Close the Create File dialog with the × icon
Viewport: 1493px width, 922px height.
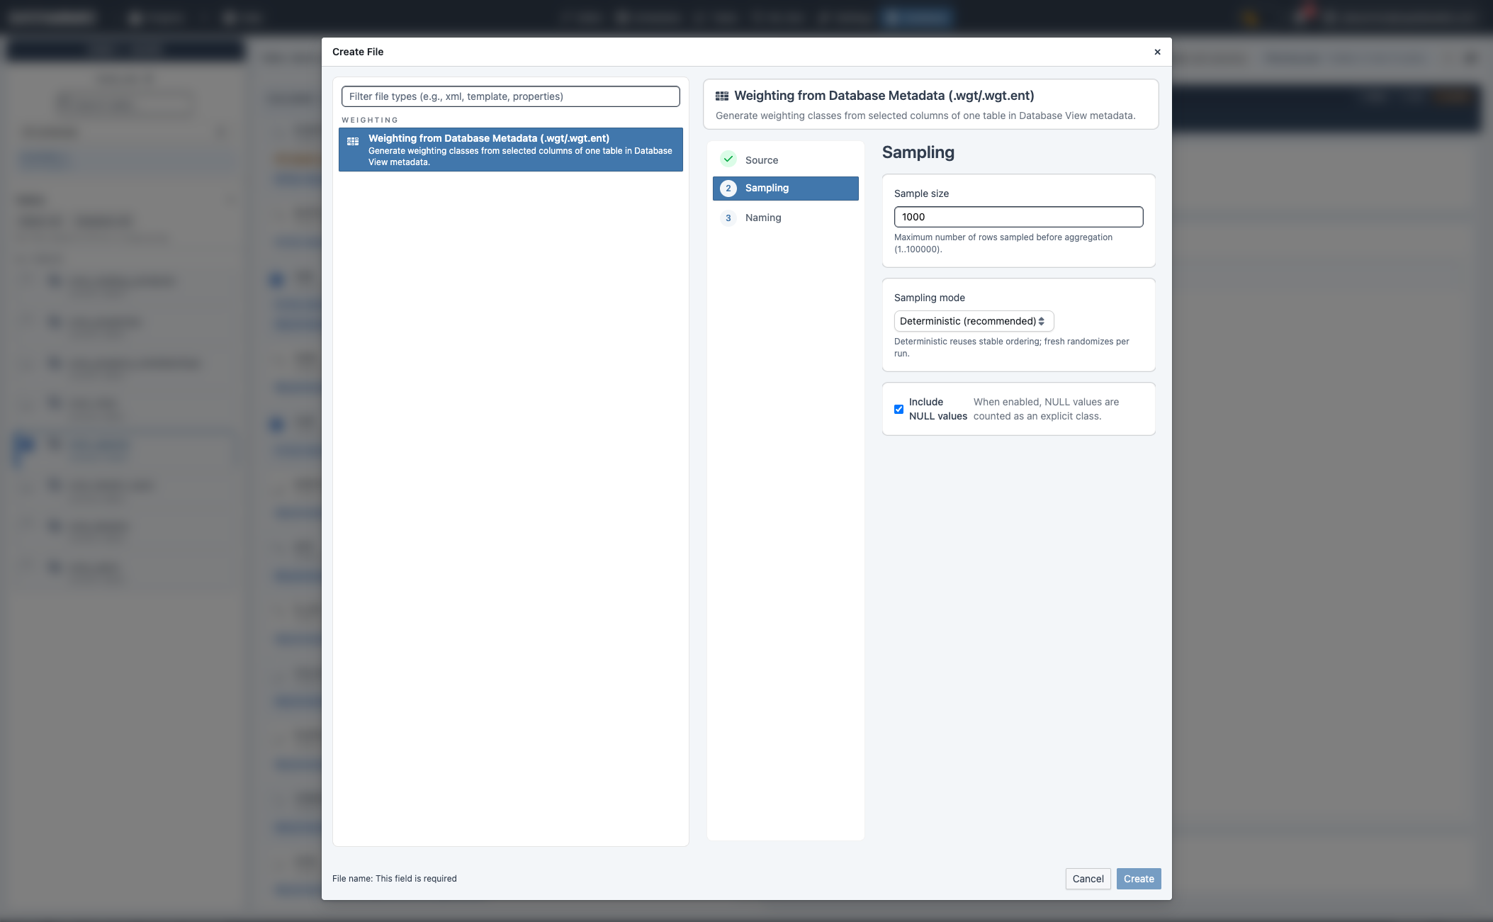[1156, 52]
